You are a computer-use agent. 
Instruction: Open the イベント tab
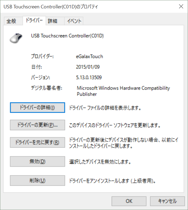click(74, 21)
